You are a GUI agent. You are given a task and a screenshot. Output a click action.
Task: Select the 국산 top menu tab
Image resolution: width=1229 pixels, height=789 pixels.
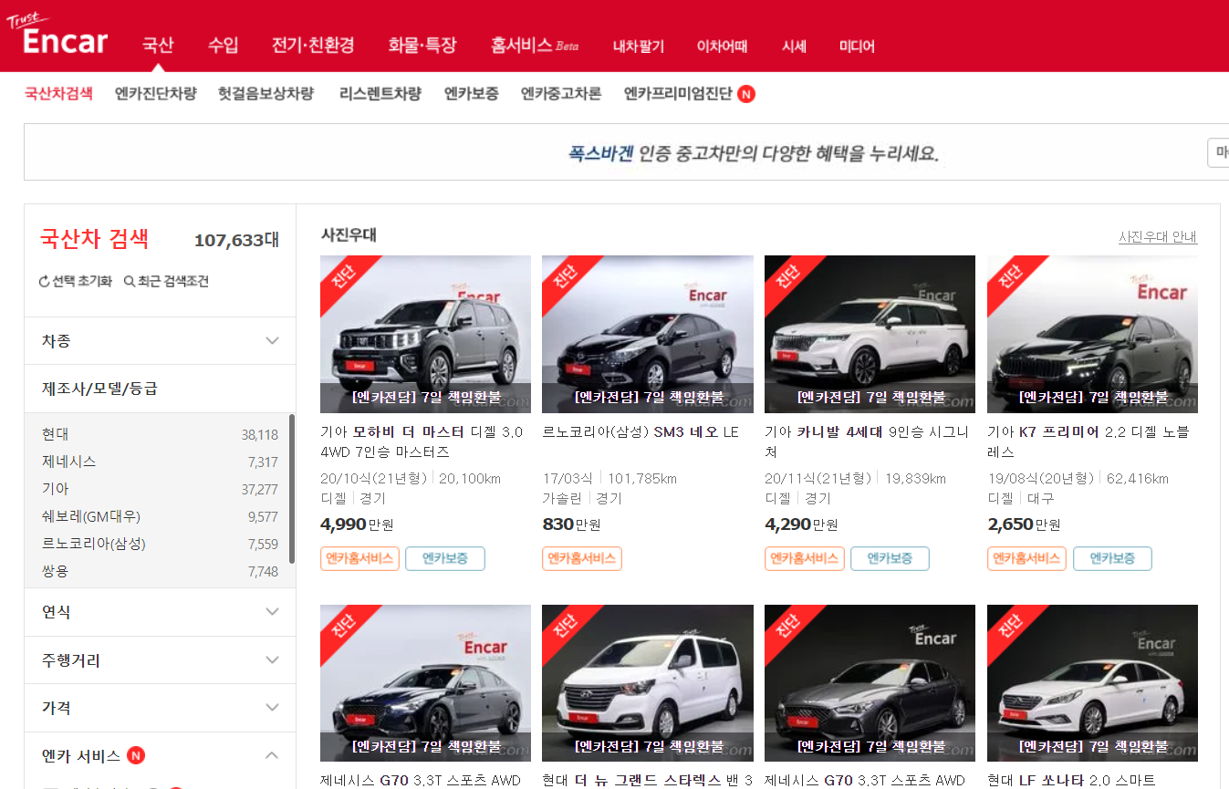click(158, 45)
